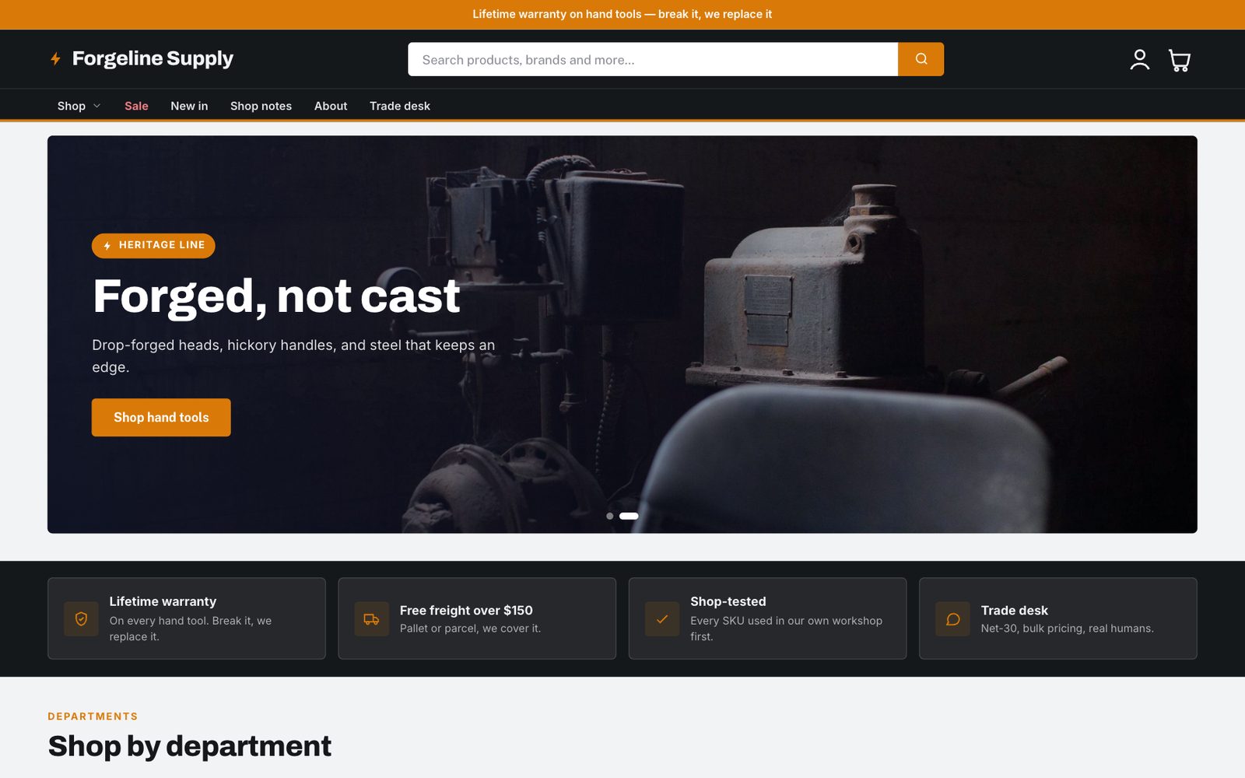The height and width of the screenshot is (778, 1245).
Task: Open the user account icon
Action: coord(1139,60)
